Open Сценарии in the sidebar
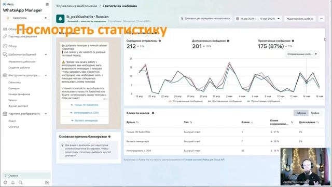Viewport: 332px width, 187px height. pyautogui.click(x=14, y=88)
